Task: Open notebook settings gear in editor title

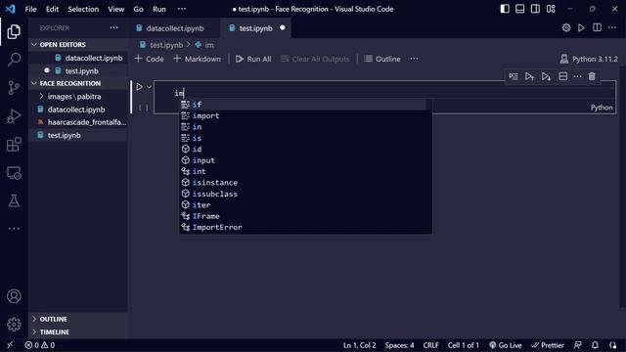Action: 566,27
